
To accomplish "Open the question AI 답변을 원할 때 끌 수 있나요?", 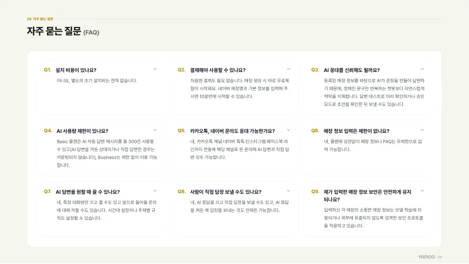I will [x=87, y=192].
